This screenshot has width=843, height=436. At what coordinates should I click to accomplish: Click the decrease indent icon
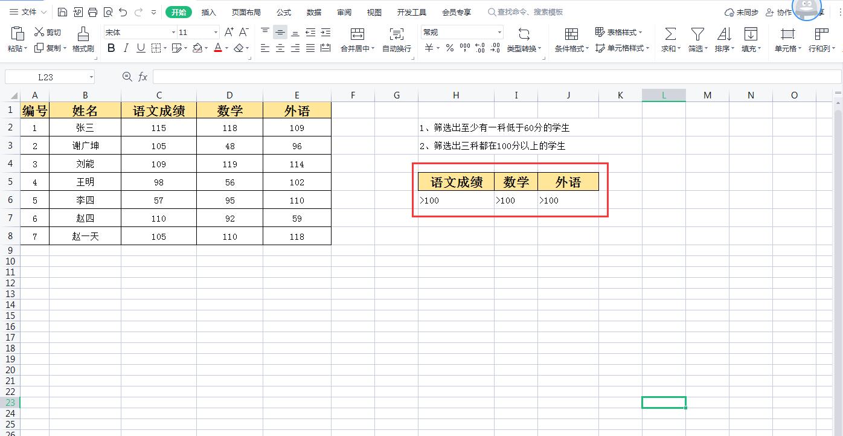coord(310,32)
